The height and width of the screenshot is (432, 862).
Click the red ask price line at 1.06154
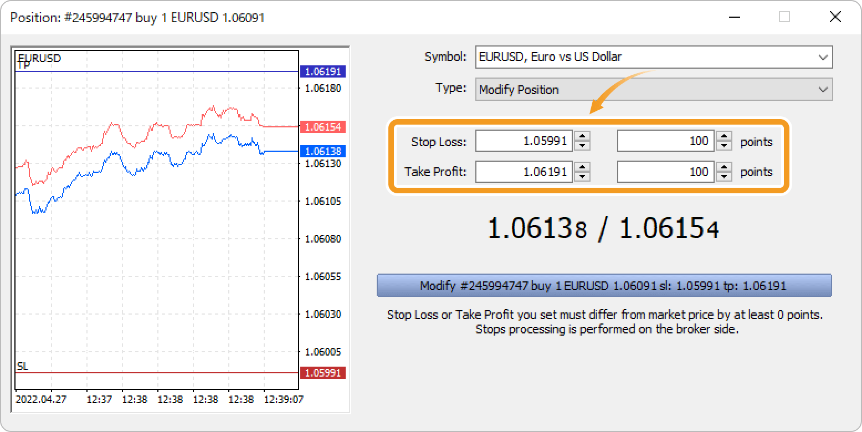(323, 127)
